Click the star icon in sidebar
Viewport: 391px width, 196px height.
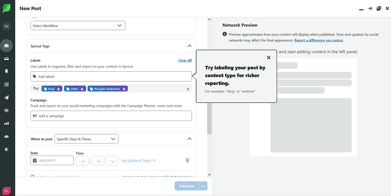(x=7, y=149)
